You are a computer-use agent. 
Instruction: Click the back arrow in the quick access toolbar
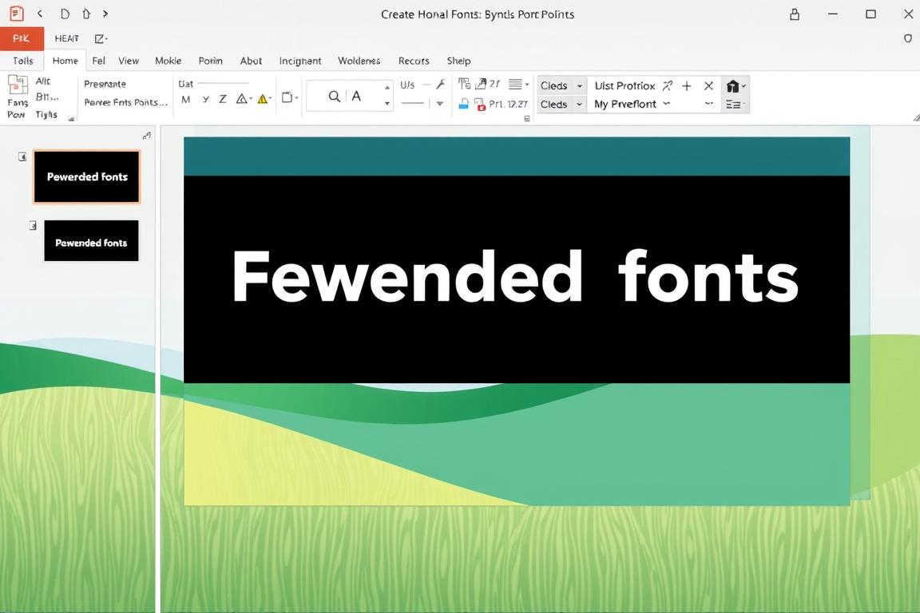[x=40, y=14]
